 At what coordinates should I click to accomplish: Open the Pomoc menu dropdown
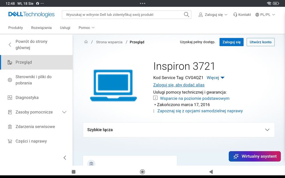pos(87,28)
